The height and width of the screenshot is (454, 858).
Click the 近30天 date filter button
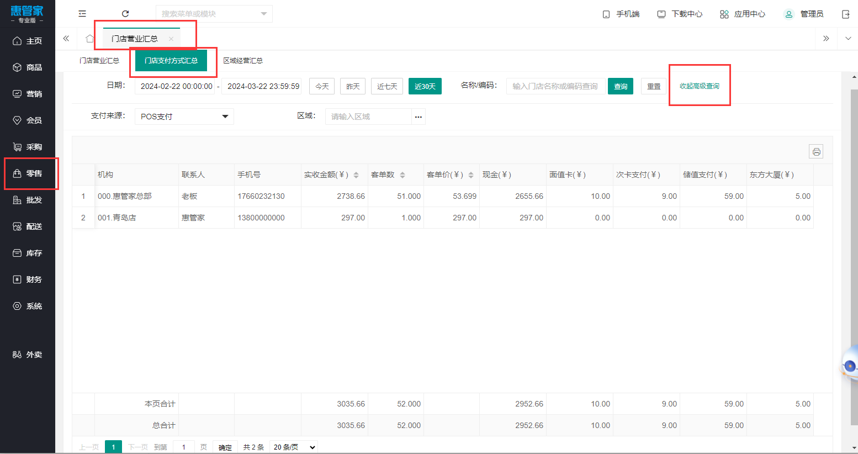pos(425,86)
